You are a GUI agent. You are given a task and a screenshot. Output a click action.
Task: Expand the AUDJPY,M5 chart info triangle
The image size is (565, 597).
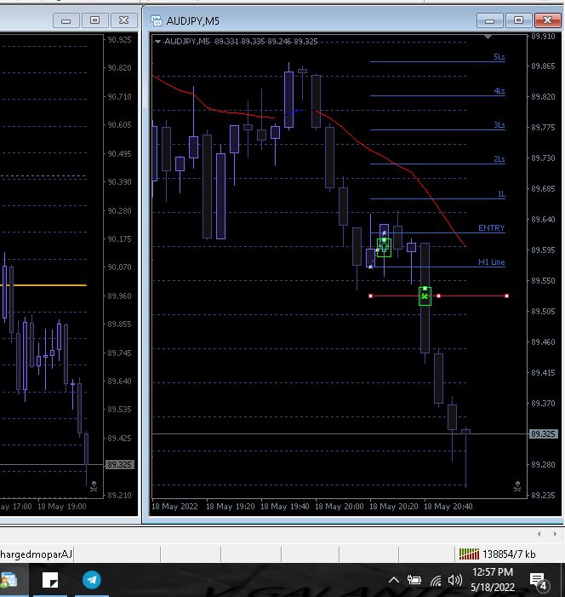coord(157,42)
